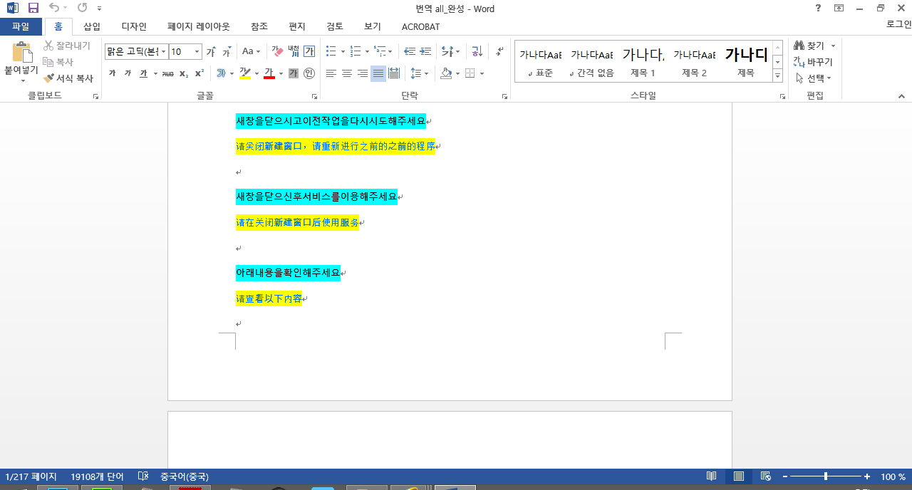Click the Paste (붙여넣기) clipboard icon
Image resolution: width=912 pixels, height=490 pixels.
pyautogui.click(x=22, y=53)
